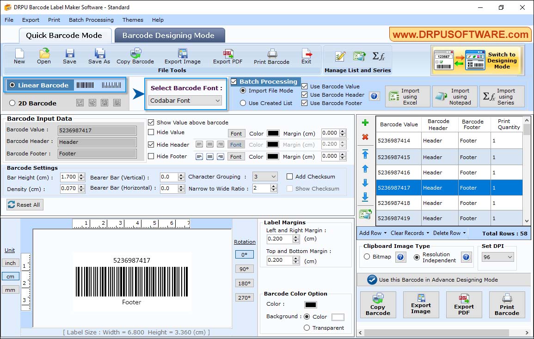Set rotation to 90 degrees
The image size is (534, 339).
click(244, 268)
